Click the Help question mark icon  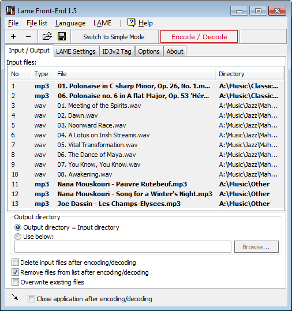coord(131,23)
